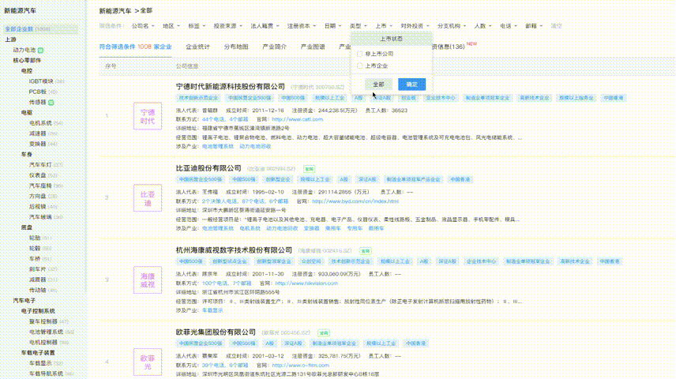The width and height of the screenshot is (676, 379).
Task: Click the 全部 button in popup
Action: point(378,84)
